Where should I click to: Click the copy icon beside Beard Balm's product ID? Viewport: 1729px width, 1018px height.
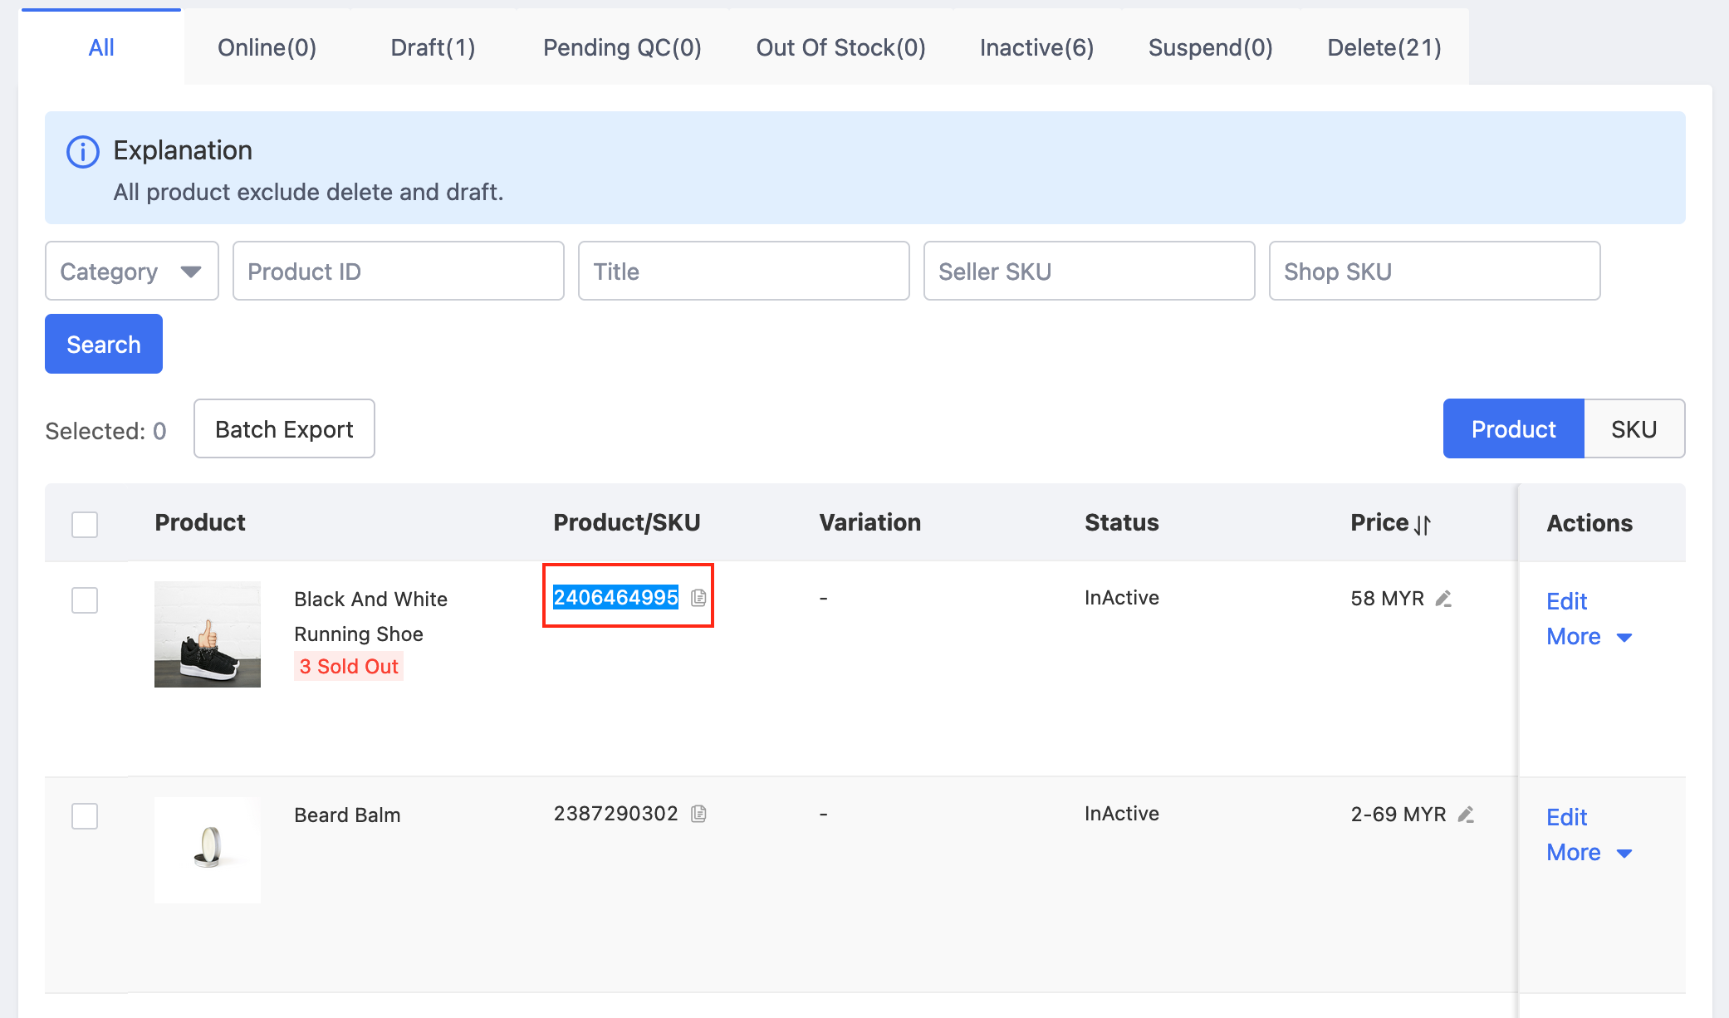point(700,814)
